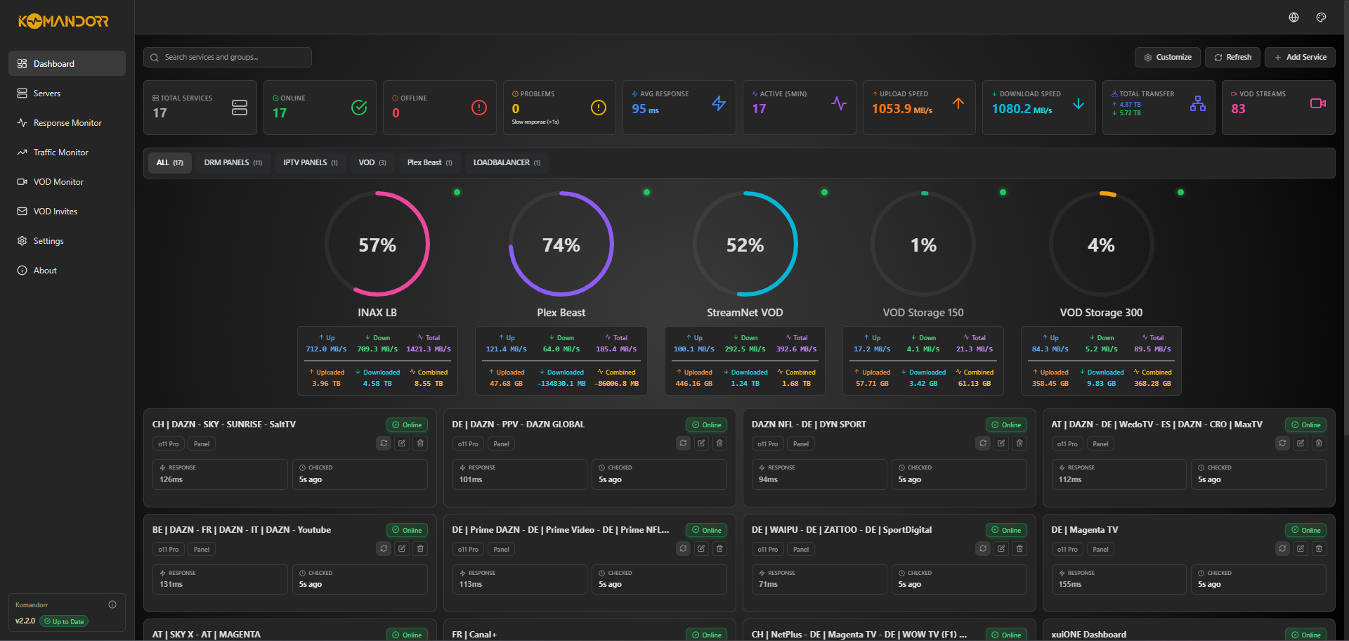Screen dimensions: 1349x641
Task: Click the Add Service button
Action: (x=1299, y=57)
